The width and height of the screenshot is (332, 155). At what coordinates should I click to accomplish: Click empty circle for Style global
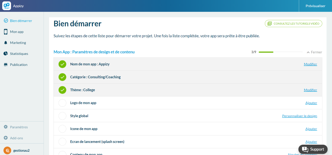click(x=62, y=116)
